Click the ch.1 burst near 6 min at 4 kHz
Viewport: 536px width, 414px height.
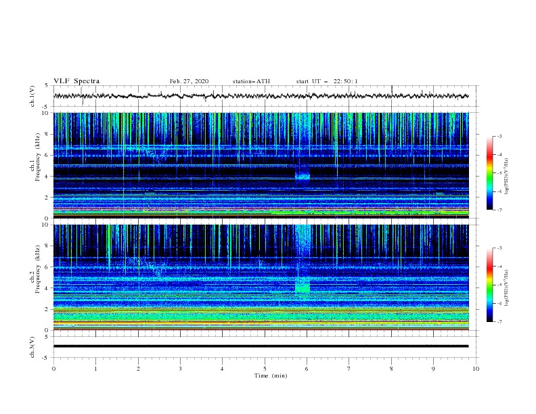click(x=303, y=175)
